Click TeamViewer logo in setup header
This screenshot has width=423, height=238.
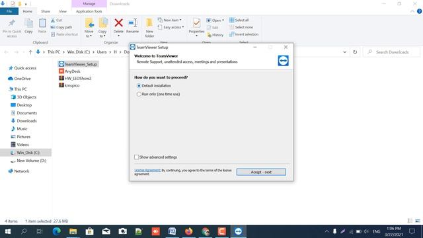pos(284,60)
